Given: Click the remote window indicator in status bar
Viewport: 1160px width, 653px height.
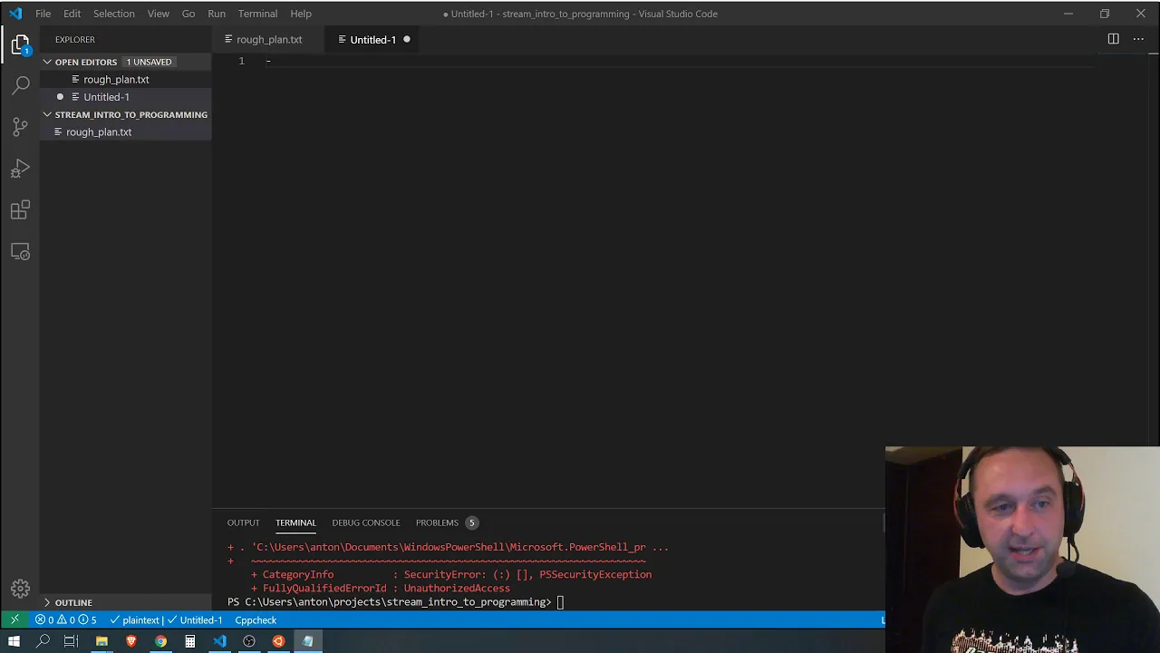Looking at the screenshot, I should click(14, 620).
